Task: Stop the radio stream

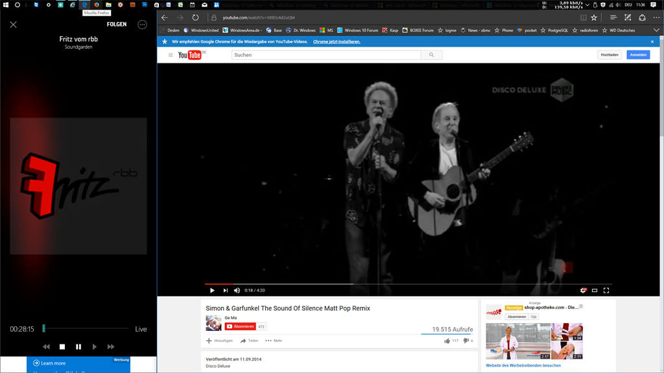Action: point(62,347)
